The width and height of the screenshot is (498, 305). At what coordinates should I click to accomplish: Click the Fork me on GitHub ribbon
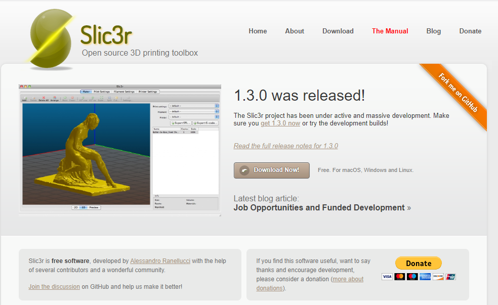coord(458,93)
